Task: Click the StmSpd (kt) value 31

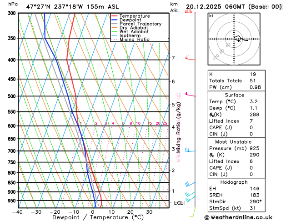Action: [253, 208]
